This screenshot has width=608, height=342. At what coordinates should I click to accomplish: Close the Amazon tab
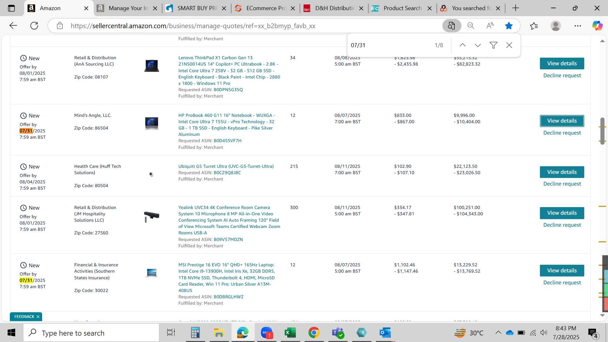pos(86,8)
